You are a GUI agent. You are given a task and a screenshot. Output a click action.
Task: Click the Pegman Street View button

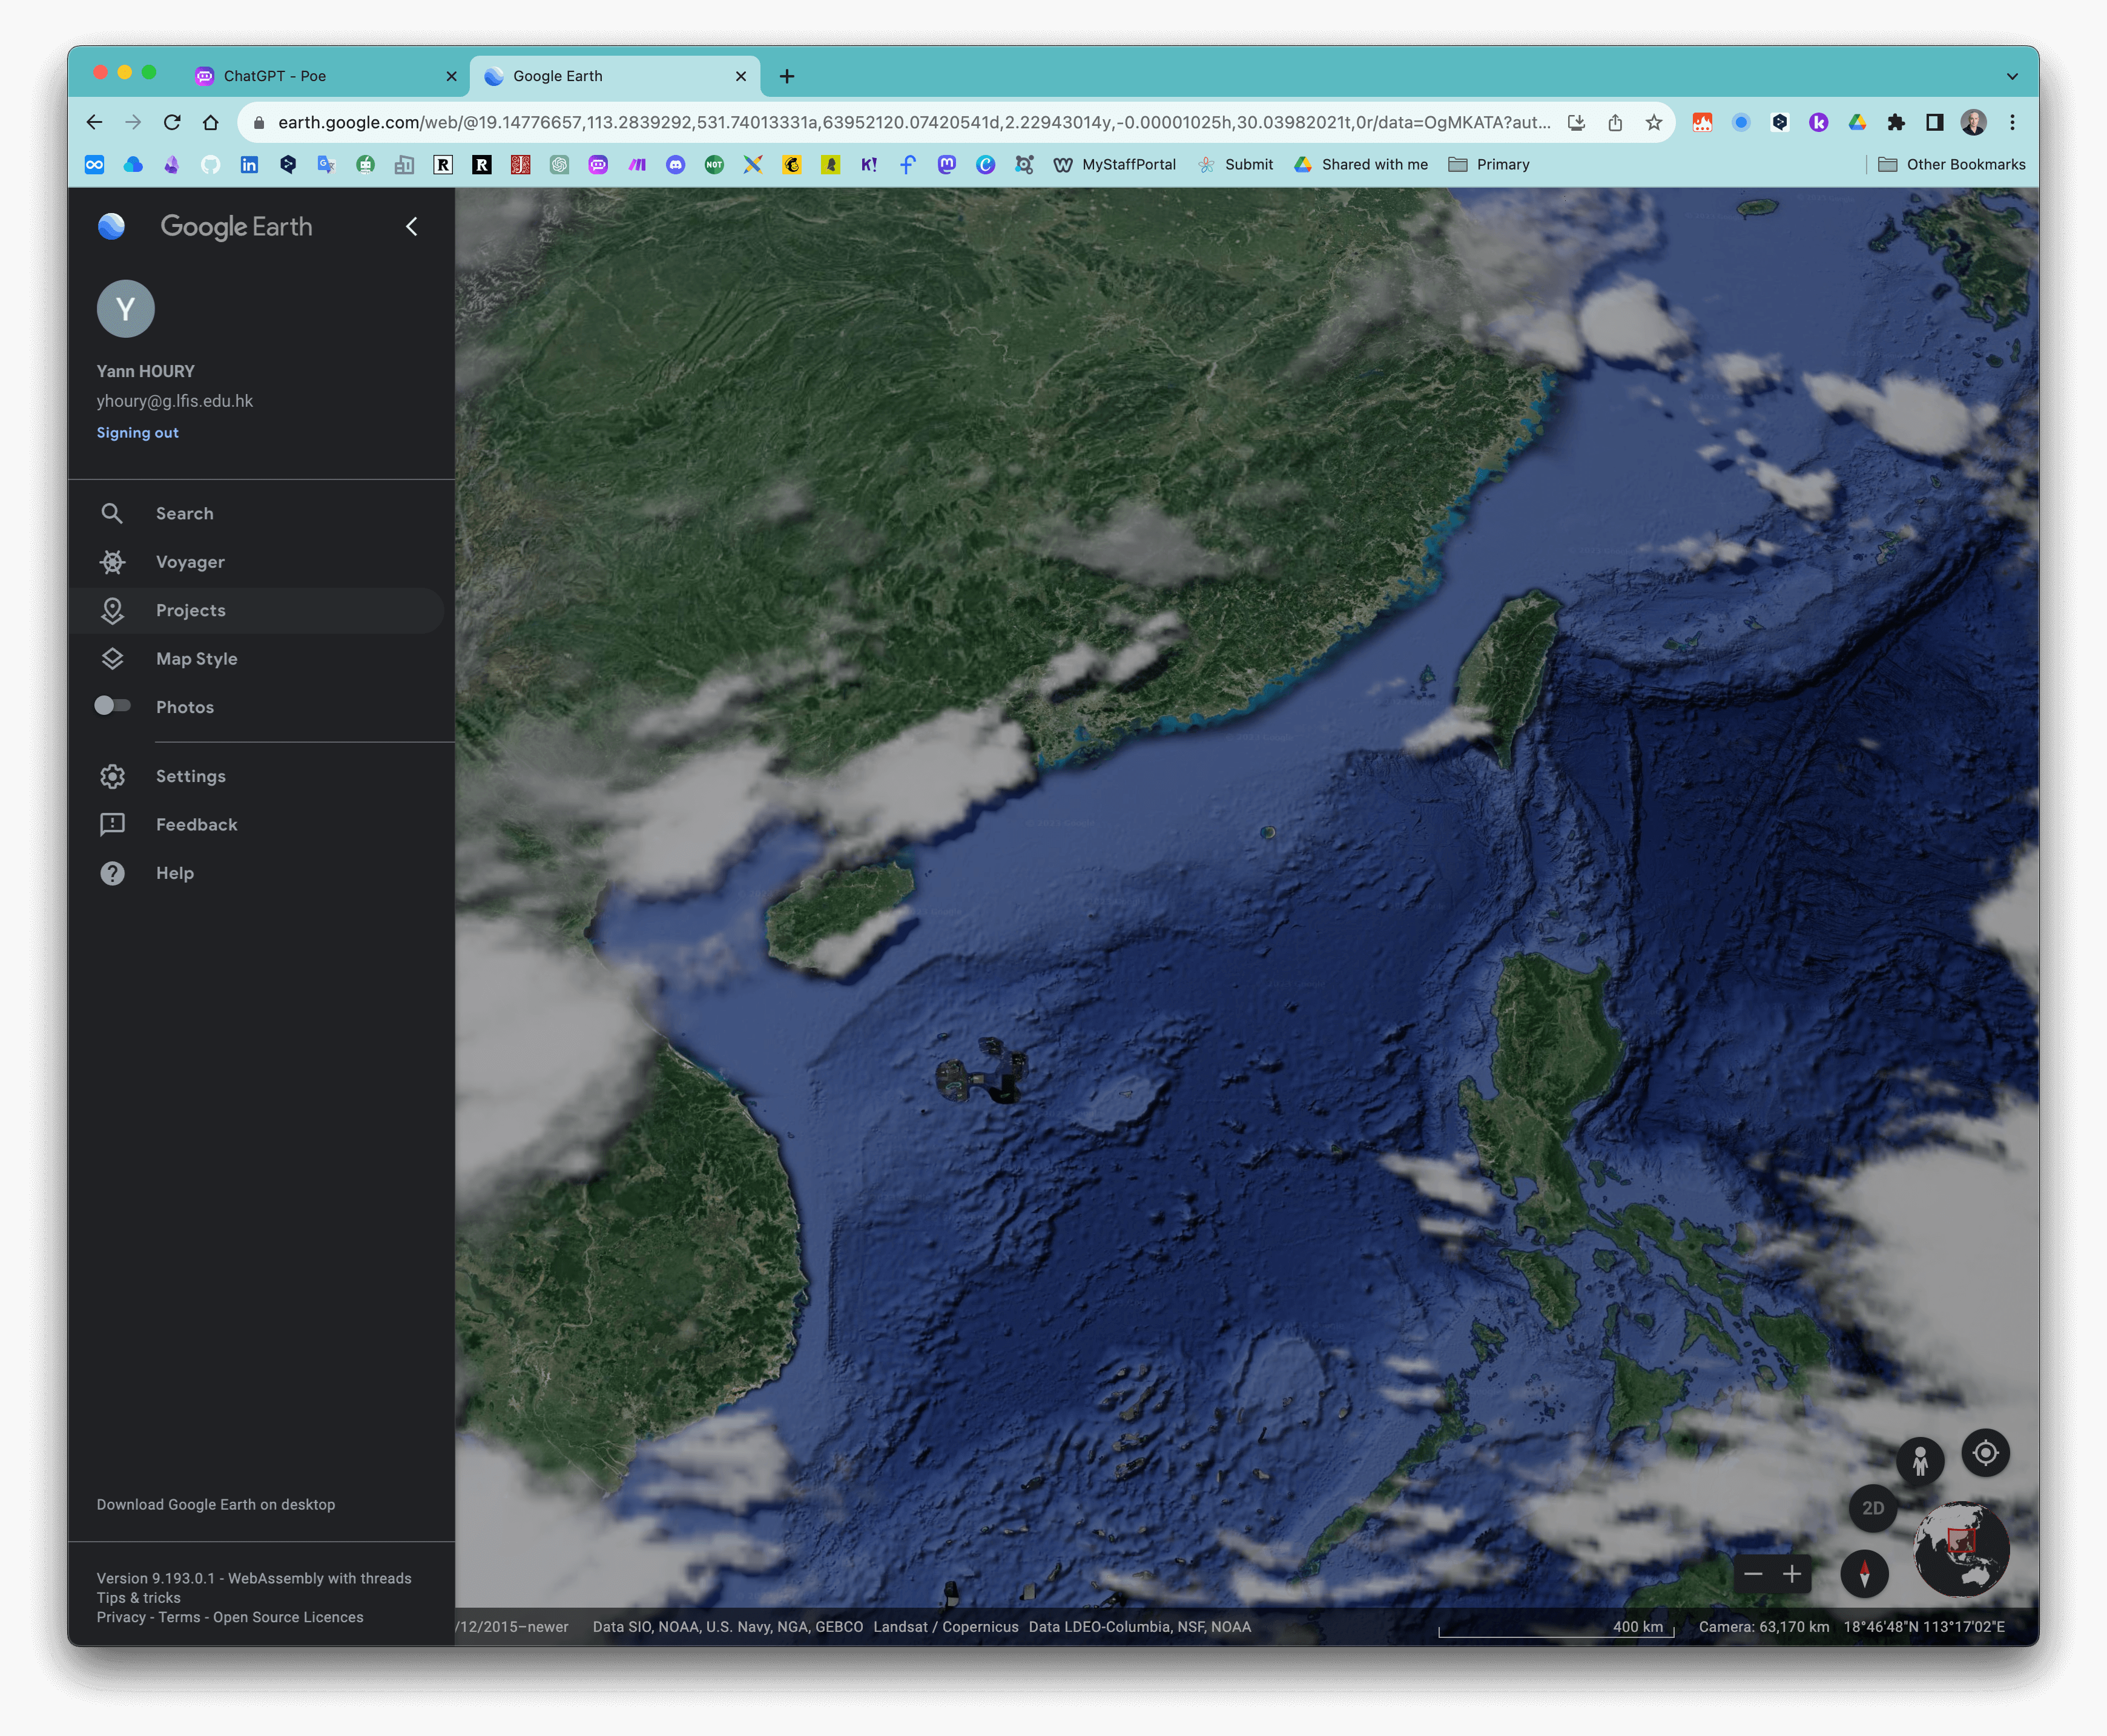(x=1920, y=1462)
